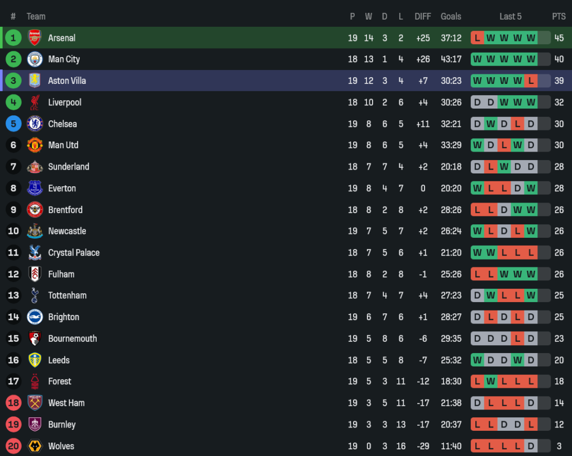The image size is (572, 456).
Task: Open the Liverpool crest icon
Action: (35, 102)
